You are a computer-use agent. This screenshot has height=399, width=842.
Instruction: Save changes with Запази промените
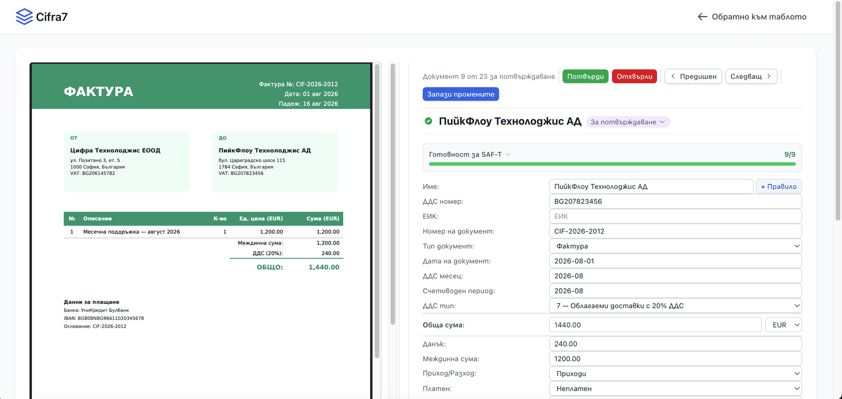461,94
